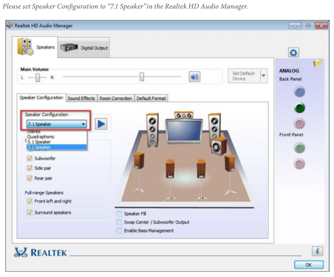Play the speaker test with the blue arrow button
This screenshot has height=277, width=334.
click(x=101, y=124)
